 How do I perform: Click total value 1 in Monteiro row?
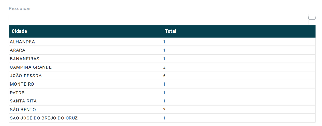[x=164, y=84]
